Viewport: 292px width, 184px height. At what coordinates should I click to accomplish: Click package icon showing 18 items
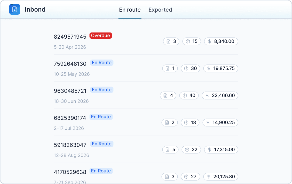coord(186,123)
